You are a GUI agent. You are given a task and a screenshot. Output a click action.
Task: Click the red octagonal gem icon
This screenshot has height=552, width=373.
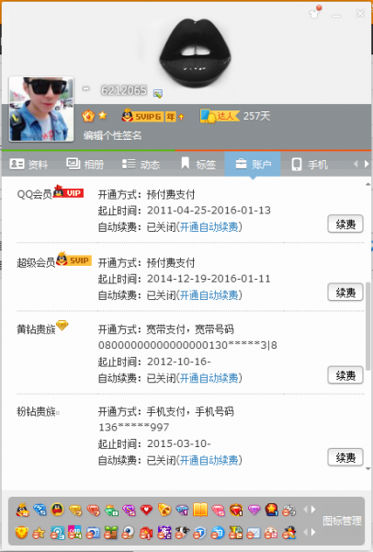(x=236, y=510)
